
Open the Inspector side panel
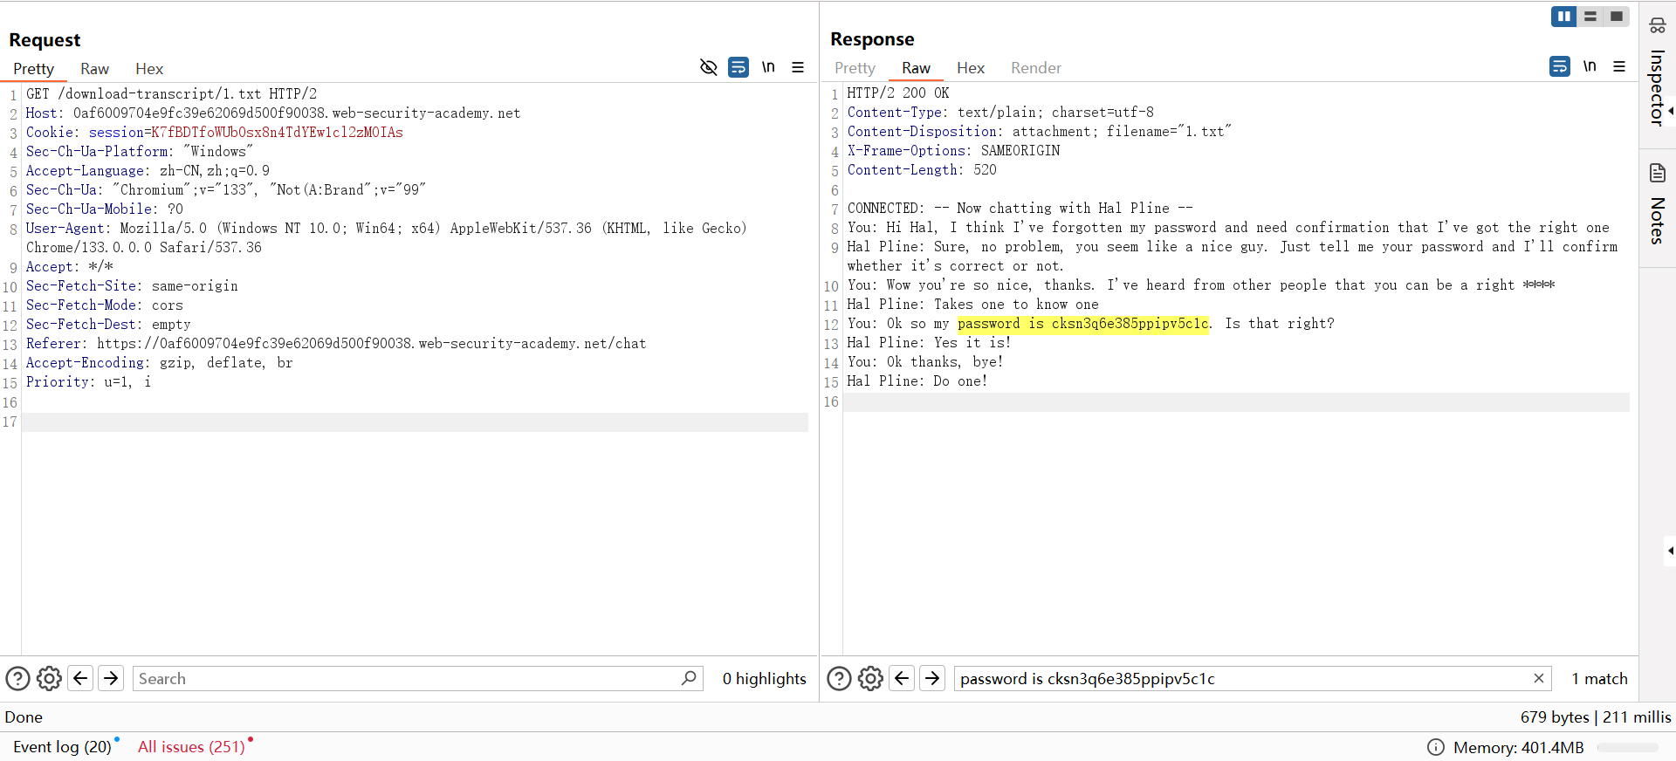coord(1657,87)
